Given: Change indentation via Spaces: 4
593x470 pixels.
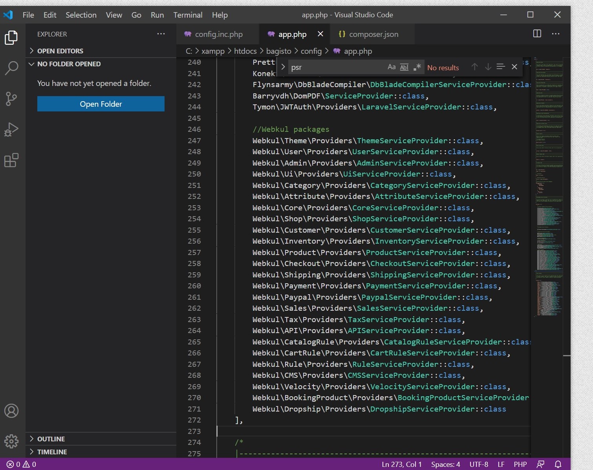Looking at the screenshot, I should pos(445,464).
